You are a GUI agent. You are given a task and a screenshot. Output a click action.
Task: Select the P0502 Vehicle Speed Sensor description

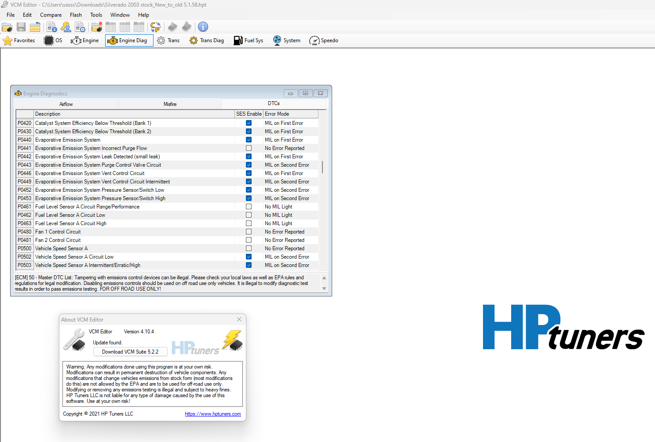pyautogui.click(x=134, y=257)
